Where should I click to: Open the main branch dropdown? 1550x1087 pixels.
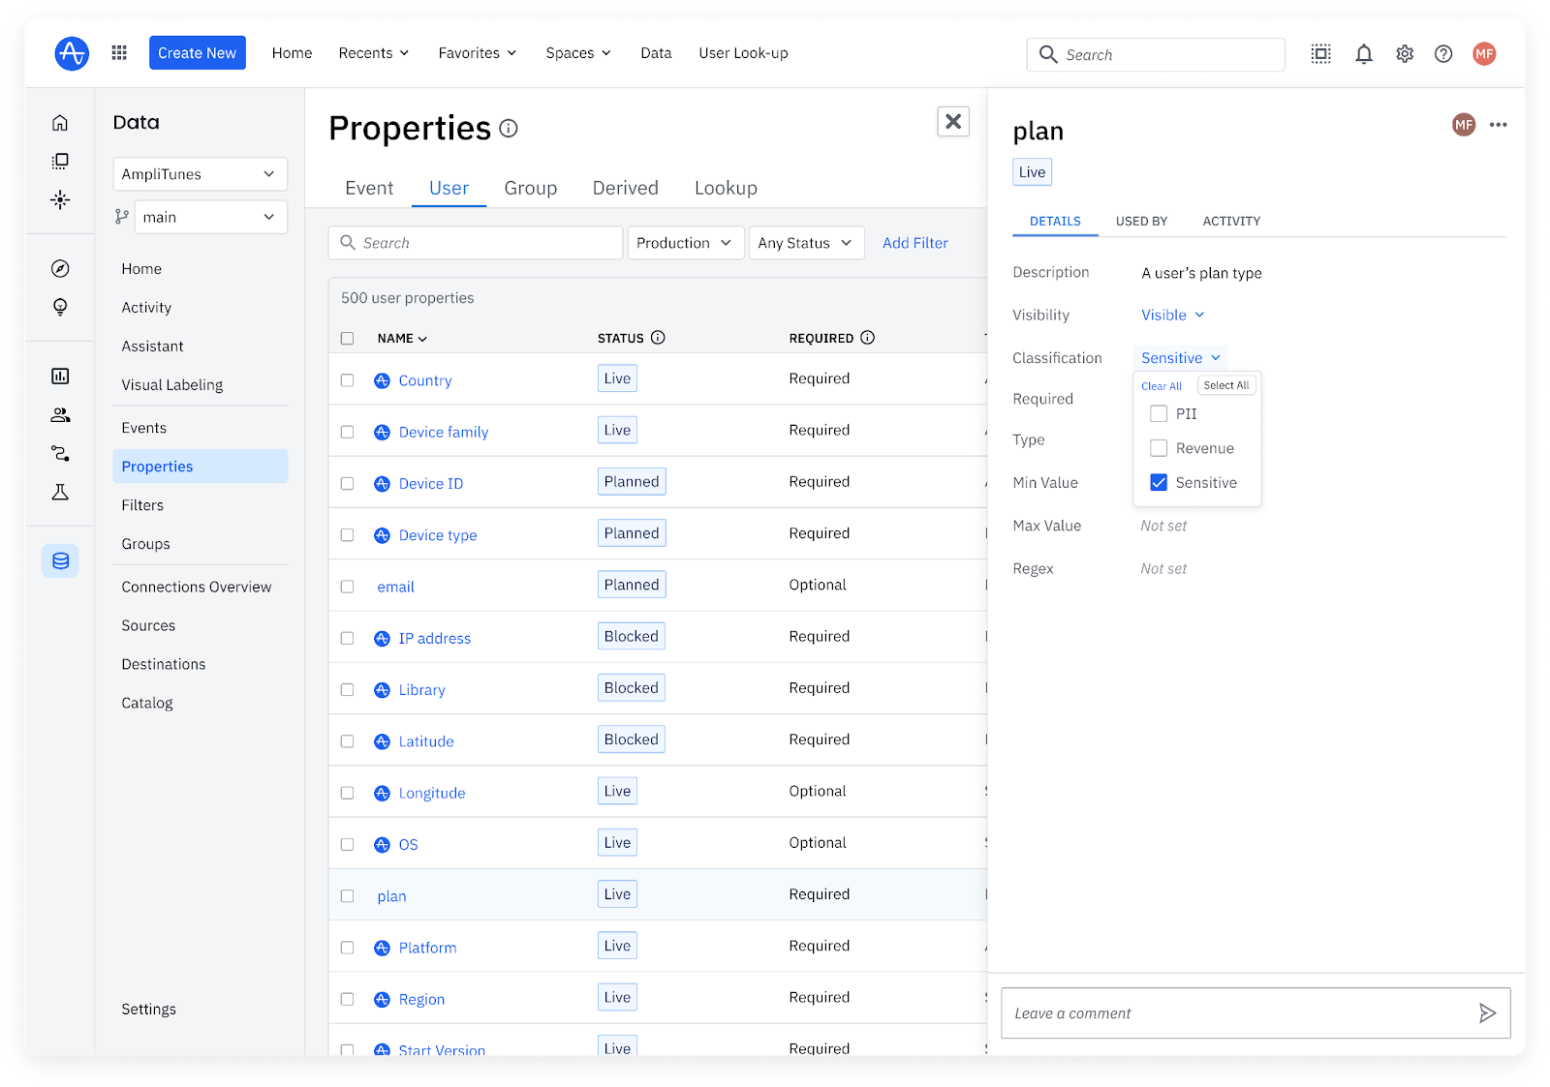coord(211,217)
